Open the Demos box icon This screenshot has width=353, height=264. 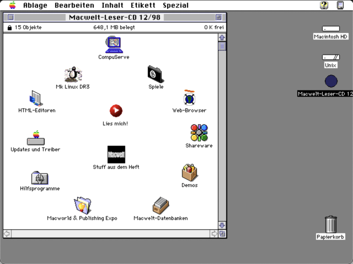pyautogui.click(x=190, y=172)
